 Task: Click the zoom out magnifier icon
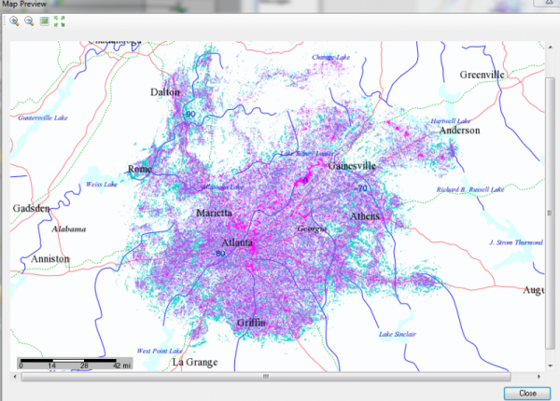tap(29, 21)
